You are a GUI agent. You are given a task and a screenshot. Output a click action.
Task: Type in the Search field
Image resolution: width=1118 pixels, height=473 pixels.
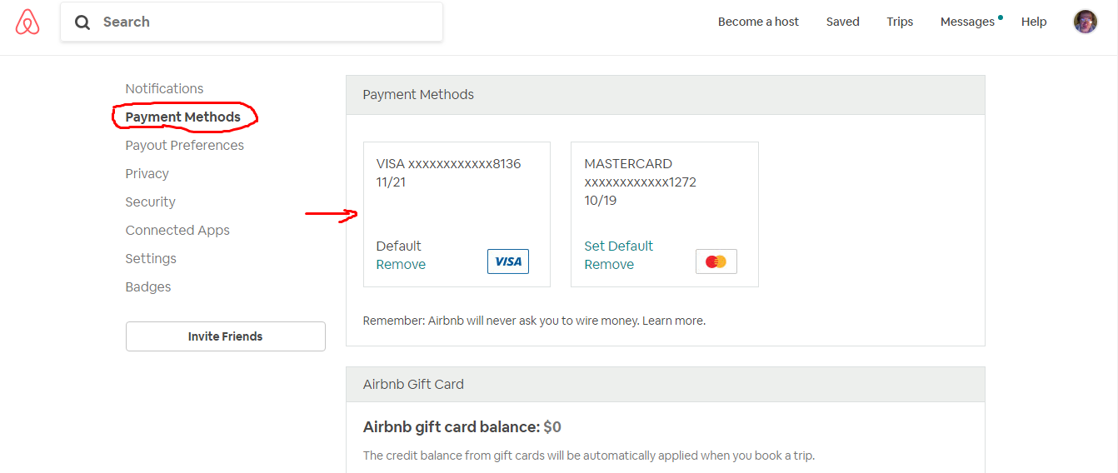(x=267, y=22)
